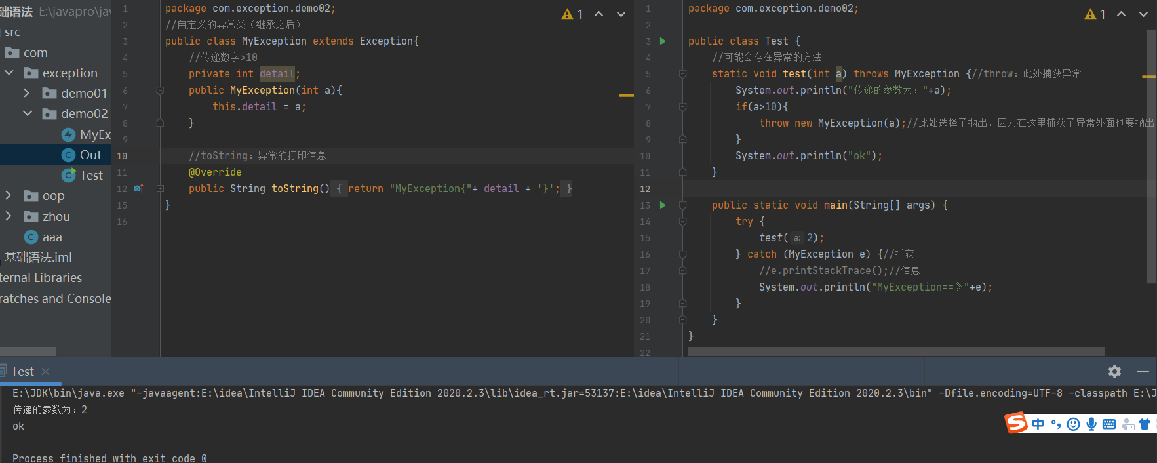Image resolution: width=1157 pixels, height=463 pixels.
Task: Click the run gutter icon beside main method
Action: (x=663, y=205)
